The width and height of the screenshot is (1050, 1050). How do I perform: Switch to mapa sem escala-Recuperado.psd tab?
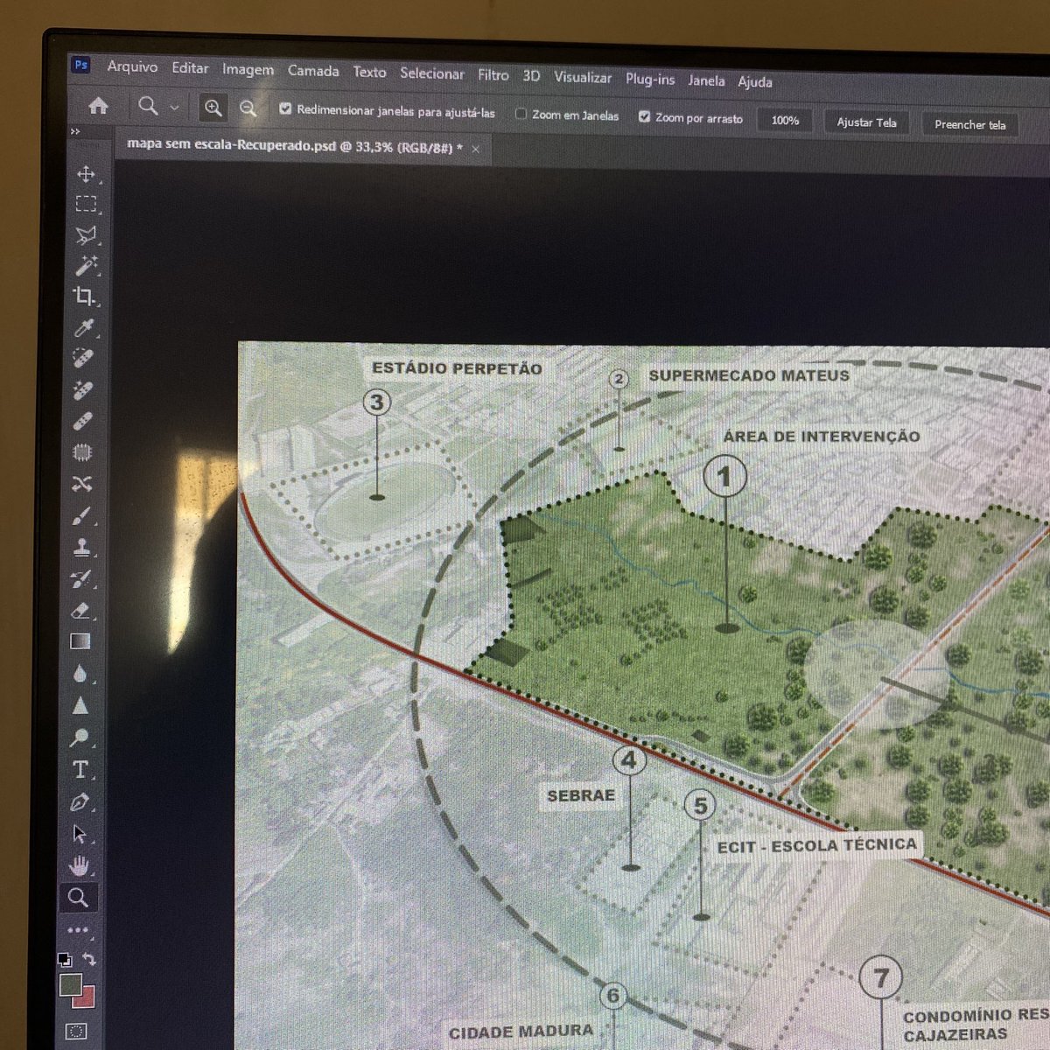[x=295, y=146]
